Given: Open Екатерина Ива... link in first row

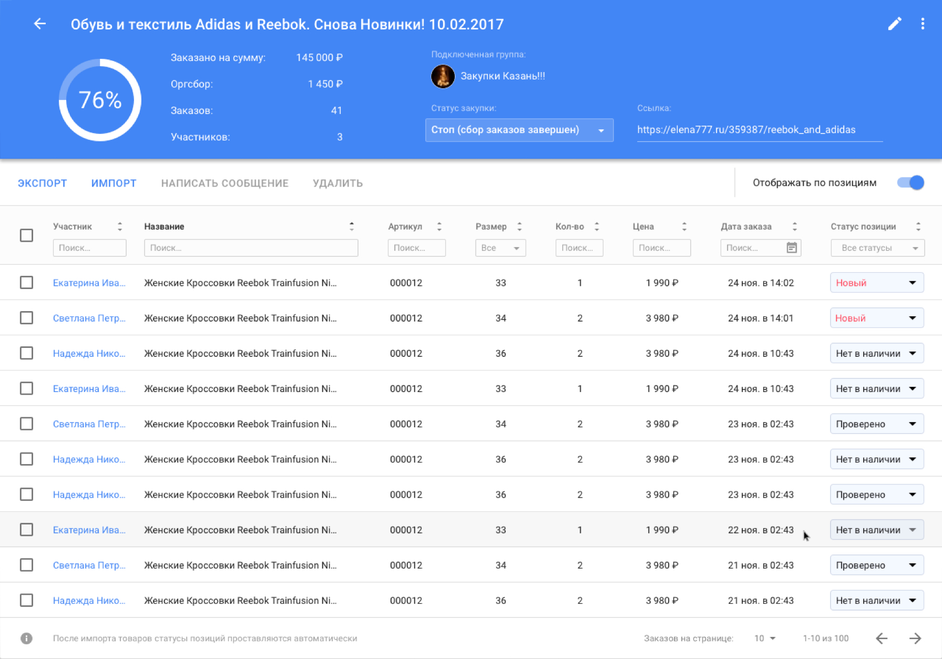Looking at the screenshot, I should (89, 283).
